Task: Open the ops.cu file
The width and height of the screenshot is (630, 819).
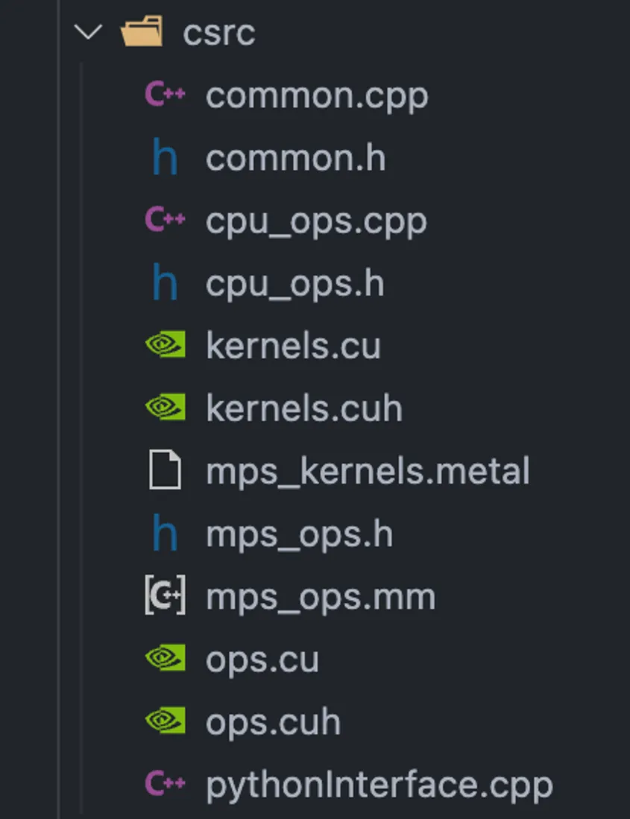Action: [262, 660]
